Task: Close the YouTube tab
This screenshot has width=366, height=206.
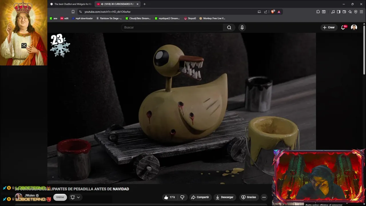Action: (138, 4)
